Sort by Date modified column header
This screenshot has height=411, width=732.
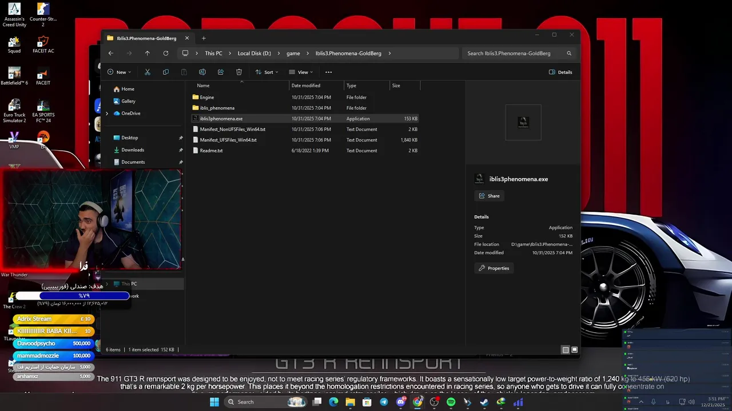click(x=317, y=86)
